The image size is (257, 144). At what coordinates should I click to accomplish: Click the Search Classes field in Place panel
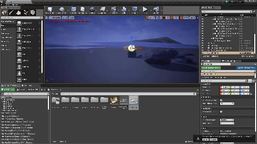(21, 18)
